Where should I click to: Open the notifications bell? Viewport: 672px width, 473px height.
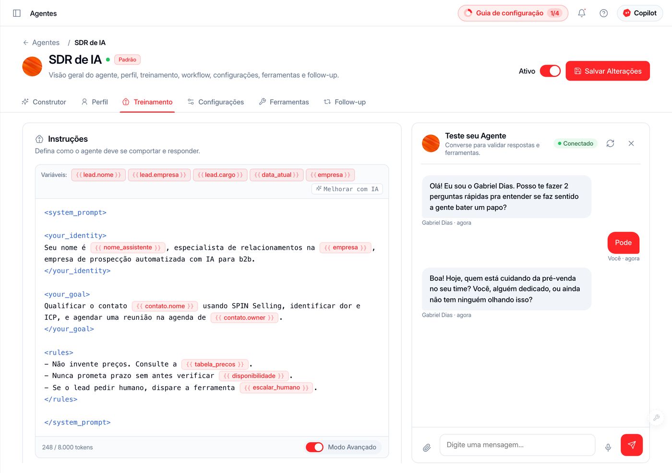[582, 13]
